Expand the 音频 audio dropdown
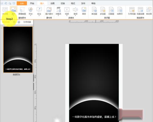The width and height of the screenshot is (153, 122). pyautogui.click(x=76, y=11)
